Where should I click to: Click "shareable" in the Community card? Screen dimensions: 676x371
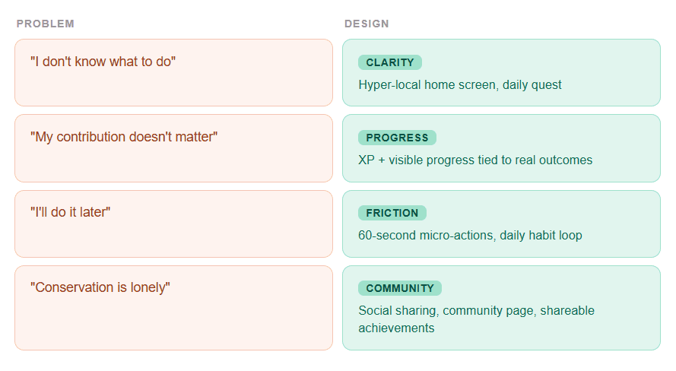click(x=567, y=311)
